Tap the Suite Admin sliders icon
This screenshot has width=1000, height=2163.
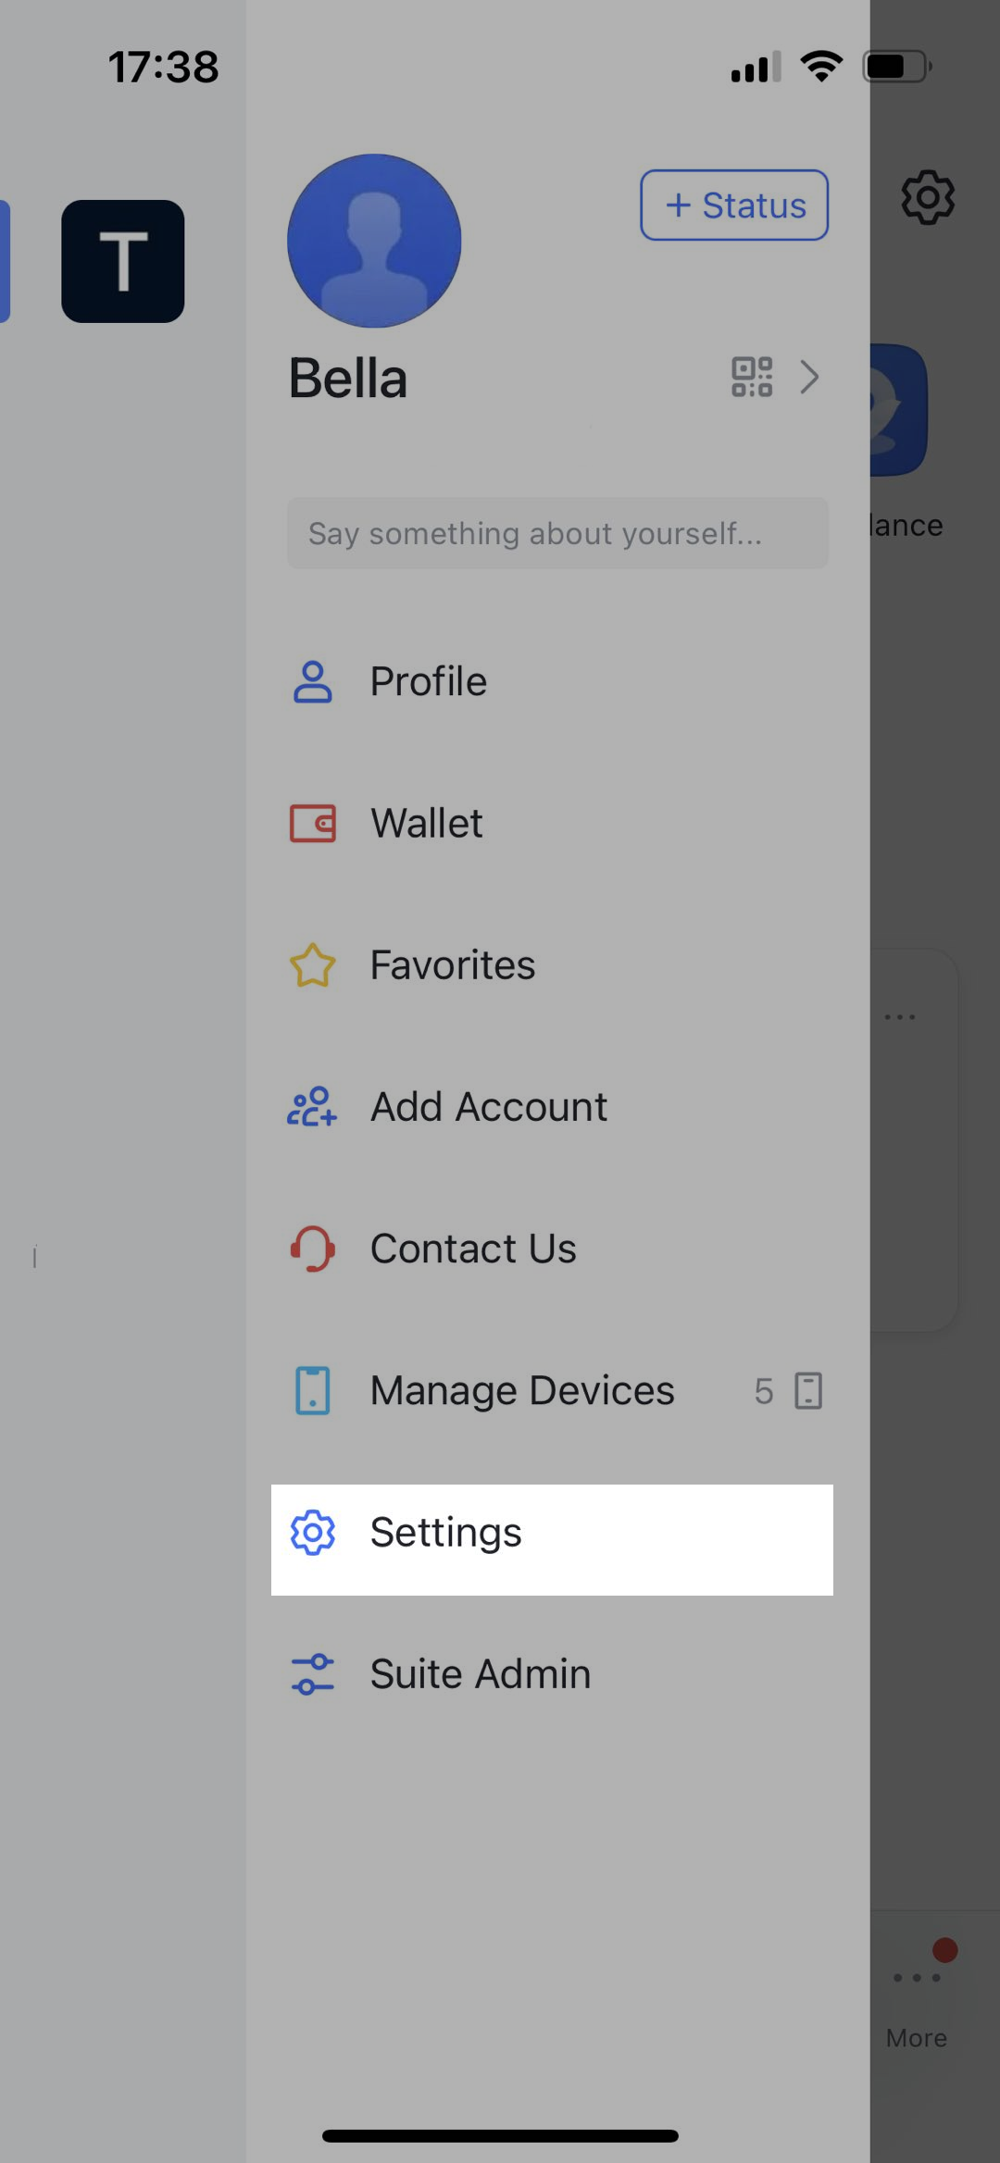pyautogui.click(x=313, y=1674)
